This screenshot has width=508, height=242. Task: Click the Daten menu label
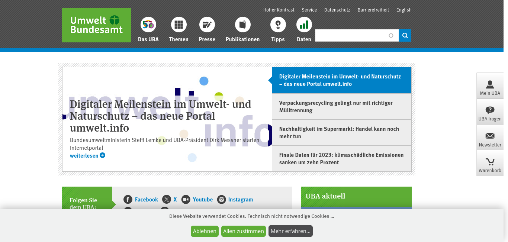click(304, 39)
